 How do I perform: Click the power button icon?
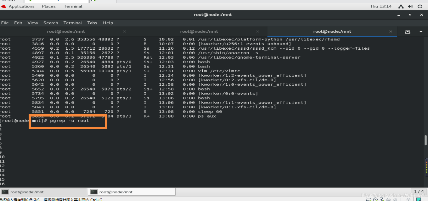pyautogui.click(x=420, y=6)
